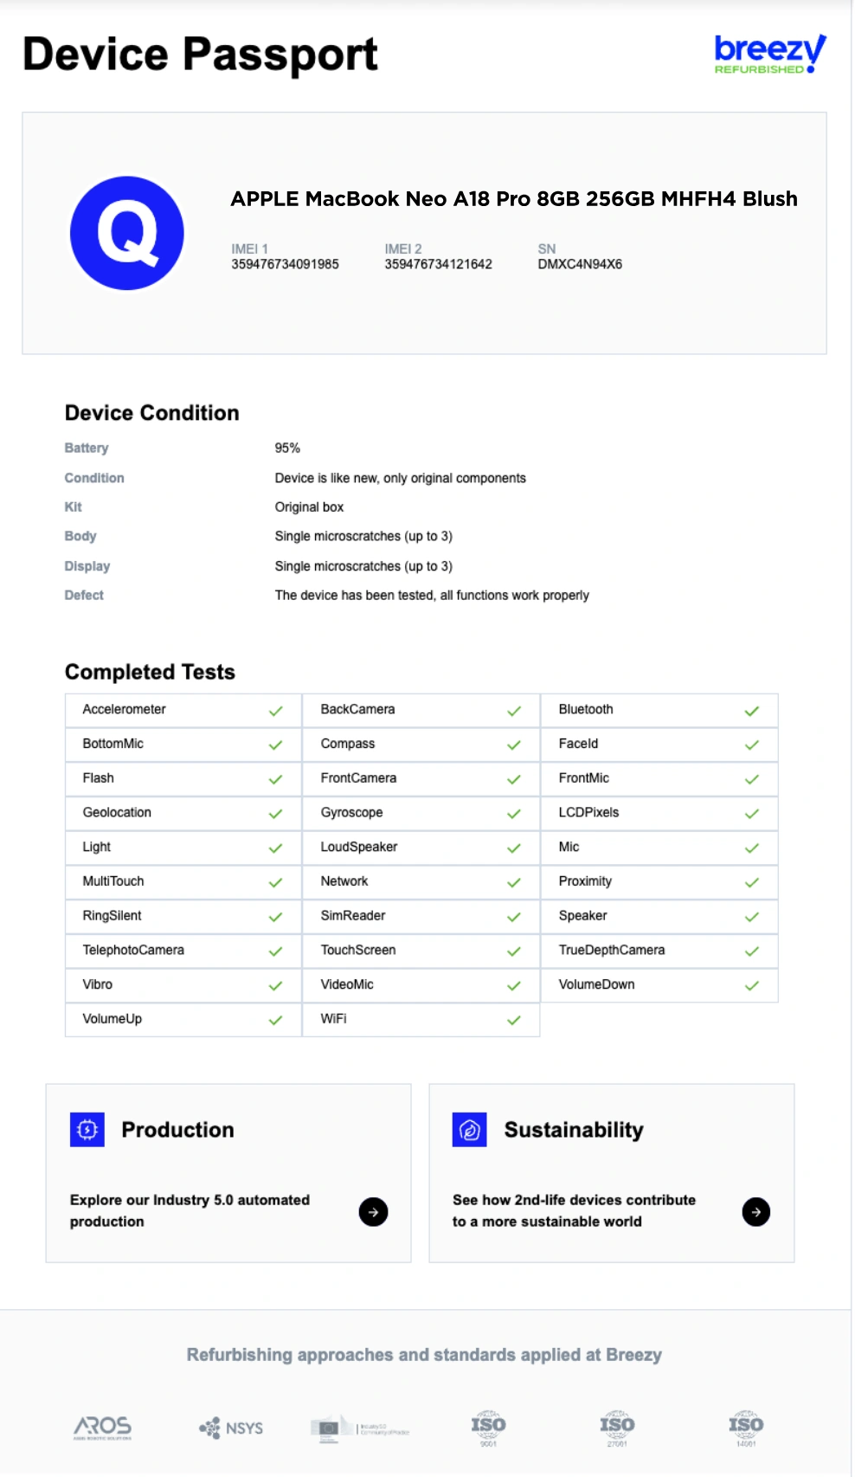Image resolution: width=855 pixels, height=1477 pixels.
Task: Click the Defect row's tested statement
Action: coord(432,595)
